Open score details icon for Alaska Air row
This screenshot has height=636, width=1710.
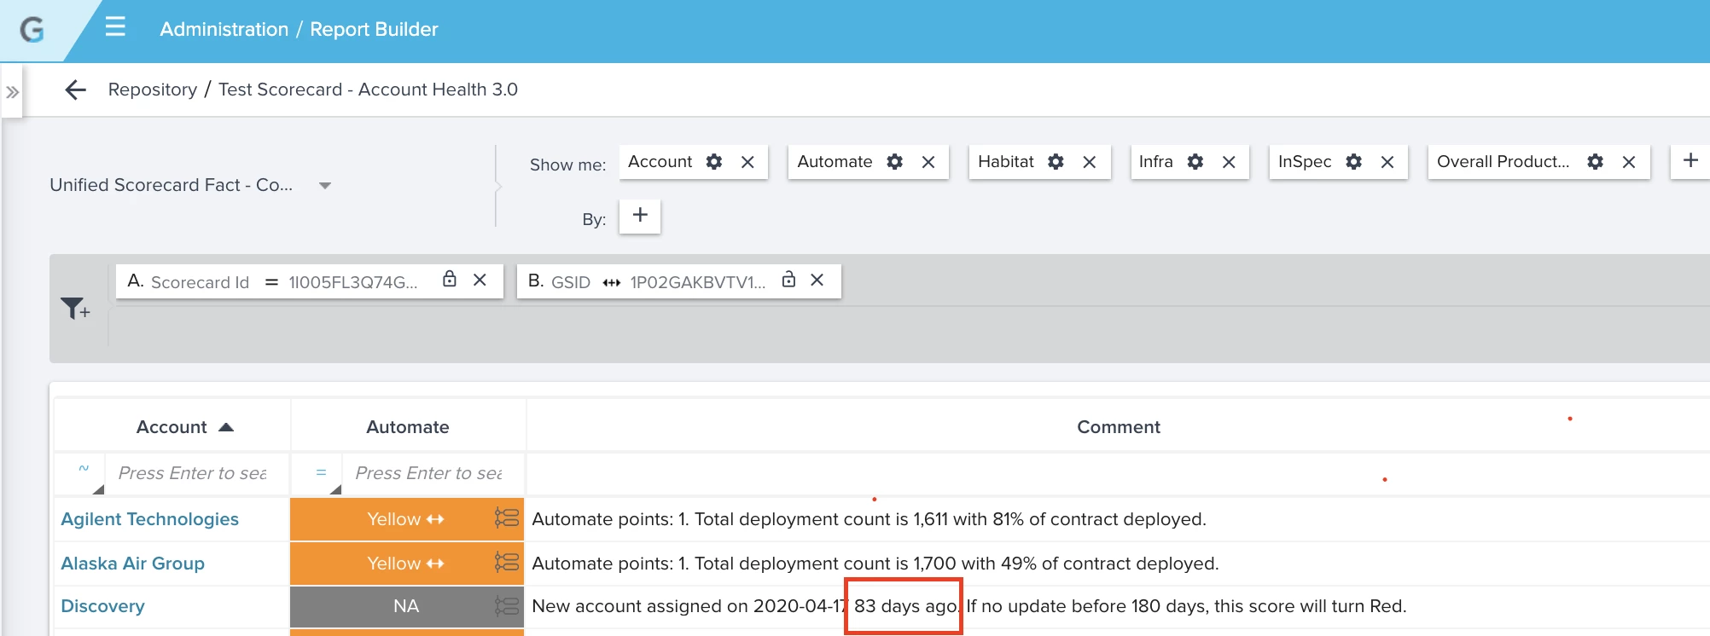click(x=507, y=562)
